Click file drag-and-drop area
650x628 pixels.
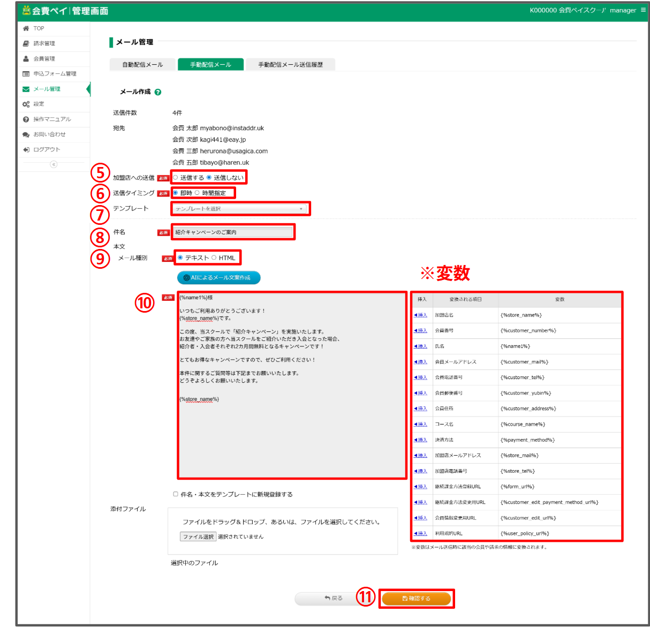point(283,531)
